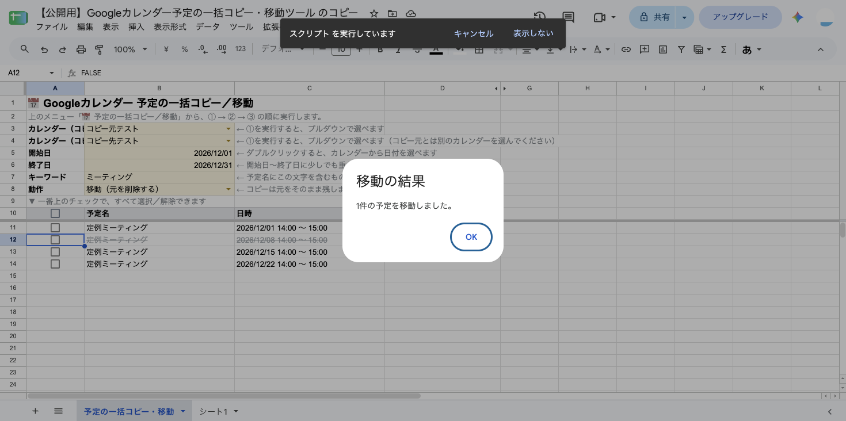Open the comments thread icon
The image size is (846, 421).
pos(568,17)
